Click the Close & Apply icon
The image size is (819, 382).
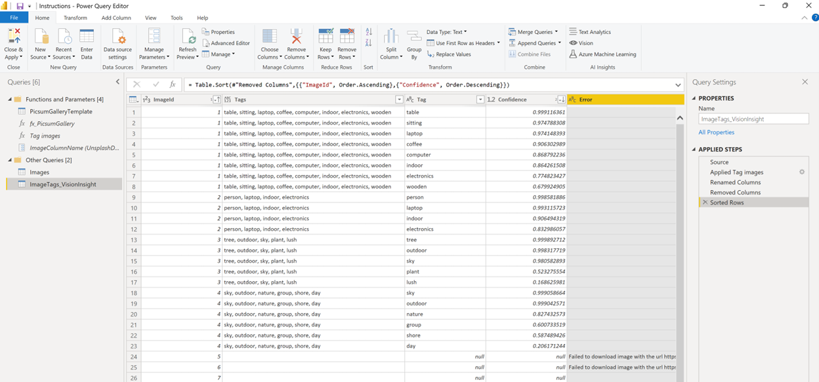tap(13, 37)
